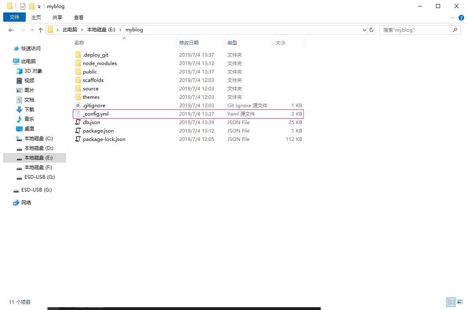Viewport: 469px width, 310px height.
Task: Expand the address bar history dropdown
Action: click(365, 30)
